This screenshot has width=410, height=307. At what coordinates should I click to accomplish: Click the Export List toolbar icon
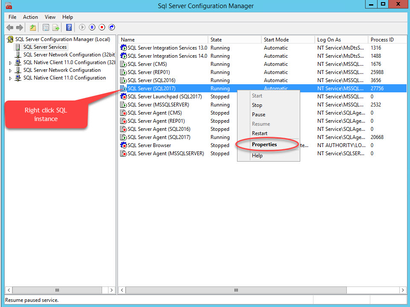(x=56, y=27)
